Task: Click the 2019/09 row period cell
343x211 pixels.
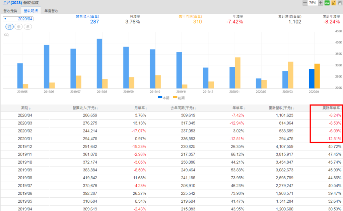Action: pos(25,170)
